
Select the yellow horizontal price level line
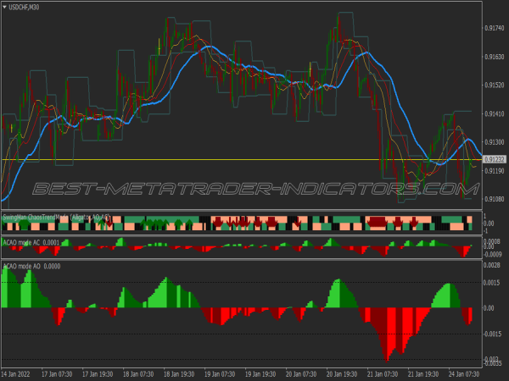click(x=242, y=159)
